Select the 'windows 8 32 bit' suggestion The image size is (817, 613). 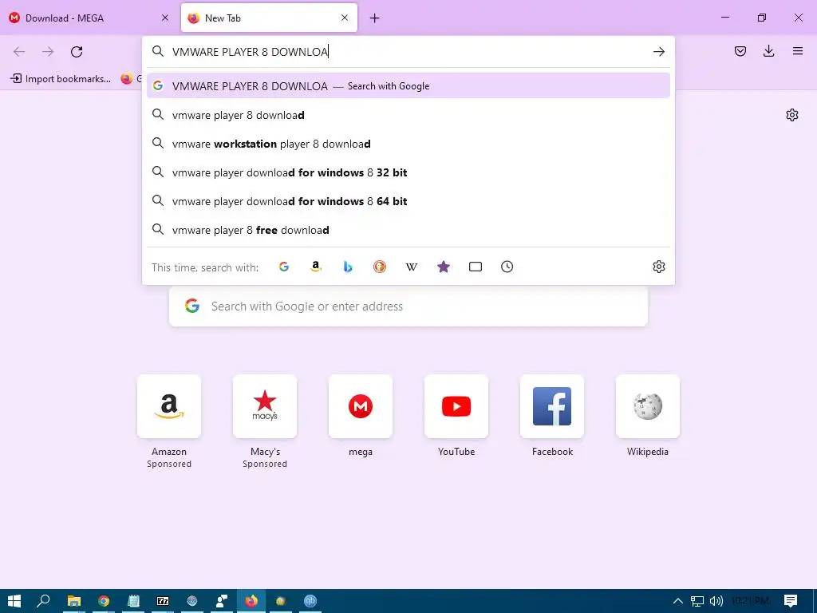click(x=408, y=172)
